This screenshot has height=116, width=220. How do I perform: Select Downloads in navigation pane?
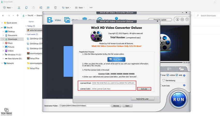[x=12, y=39]
